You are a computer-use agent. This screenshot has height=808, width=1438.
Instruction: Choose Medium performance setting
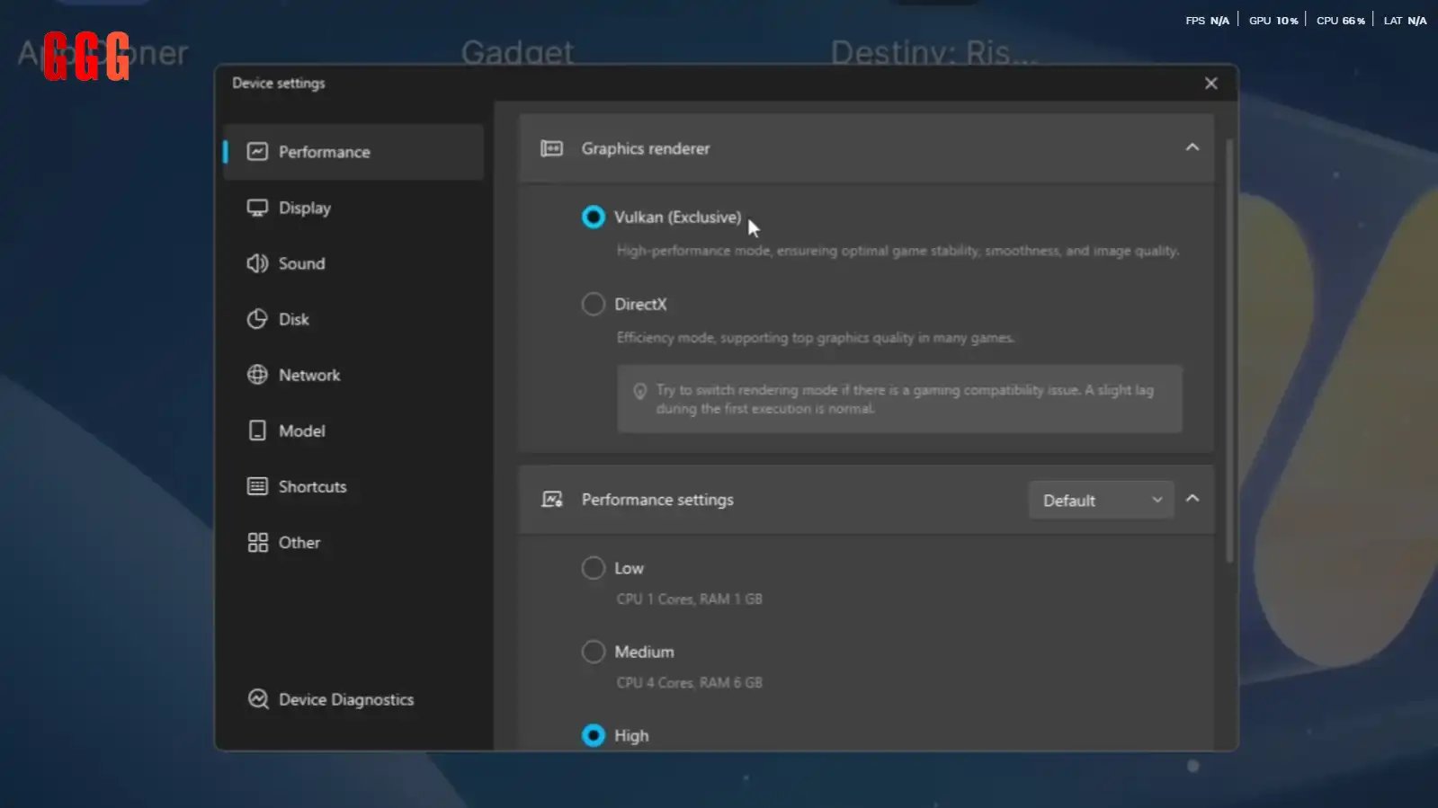(594, 652)
